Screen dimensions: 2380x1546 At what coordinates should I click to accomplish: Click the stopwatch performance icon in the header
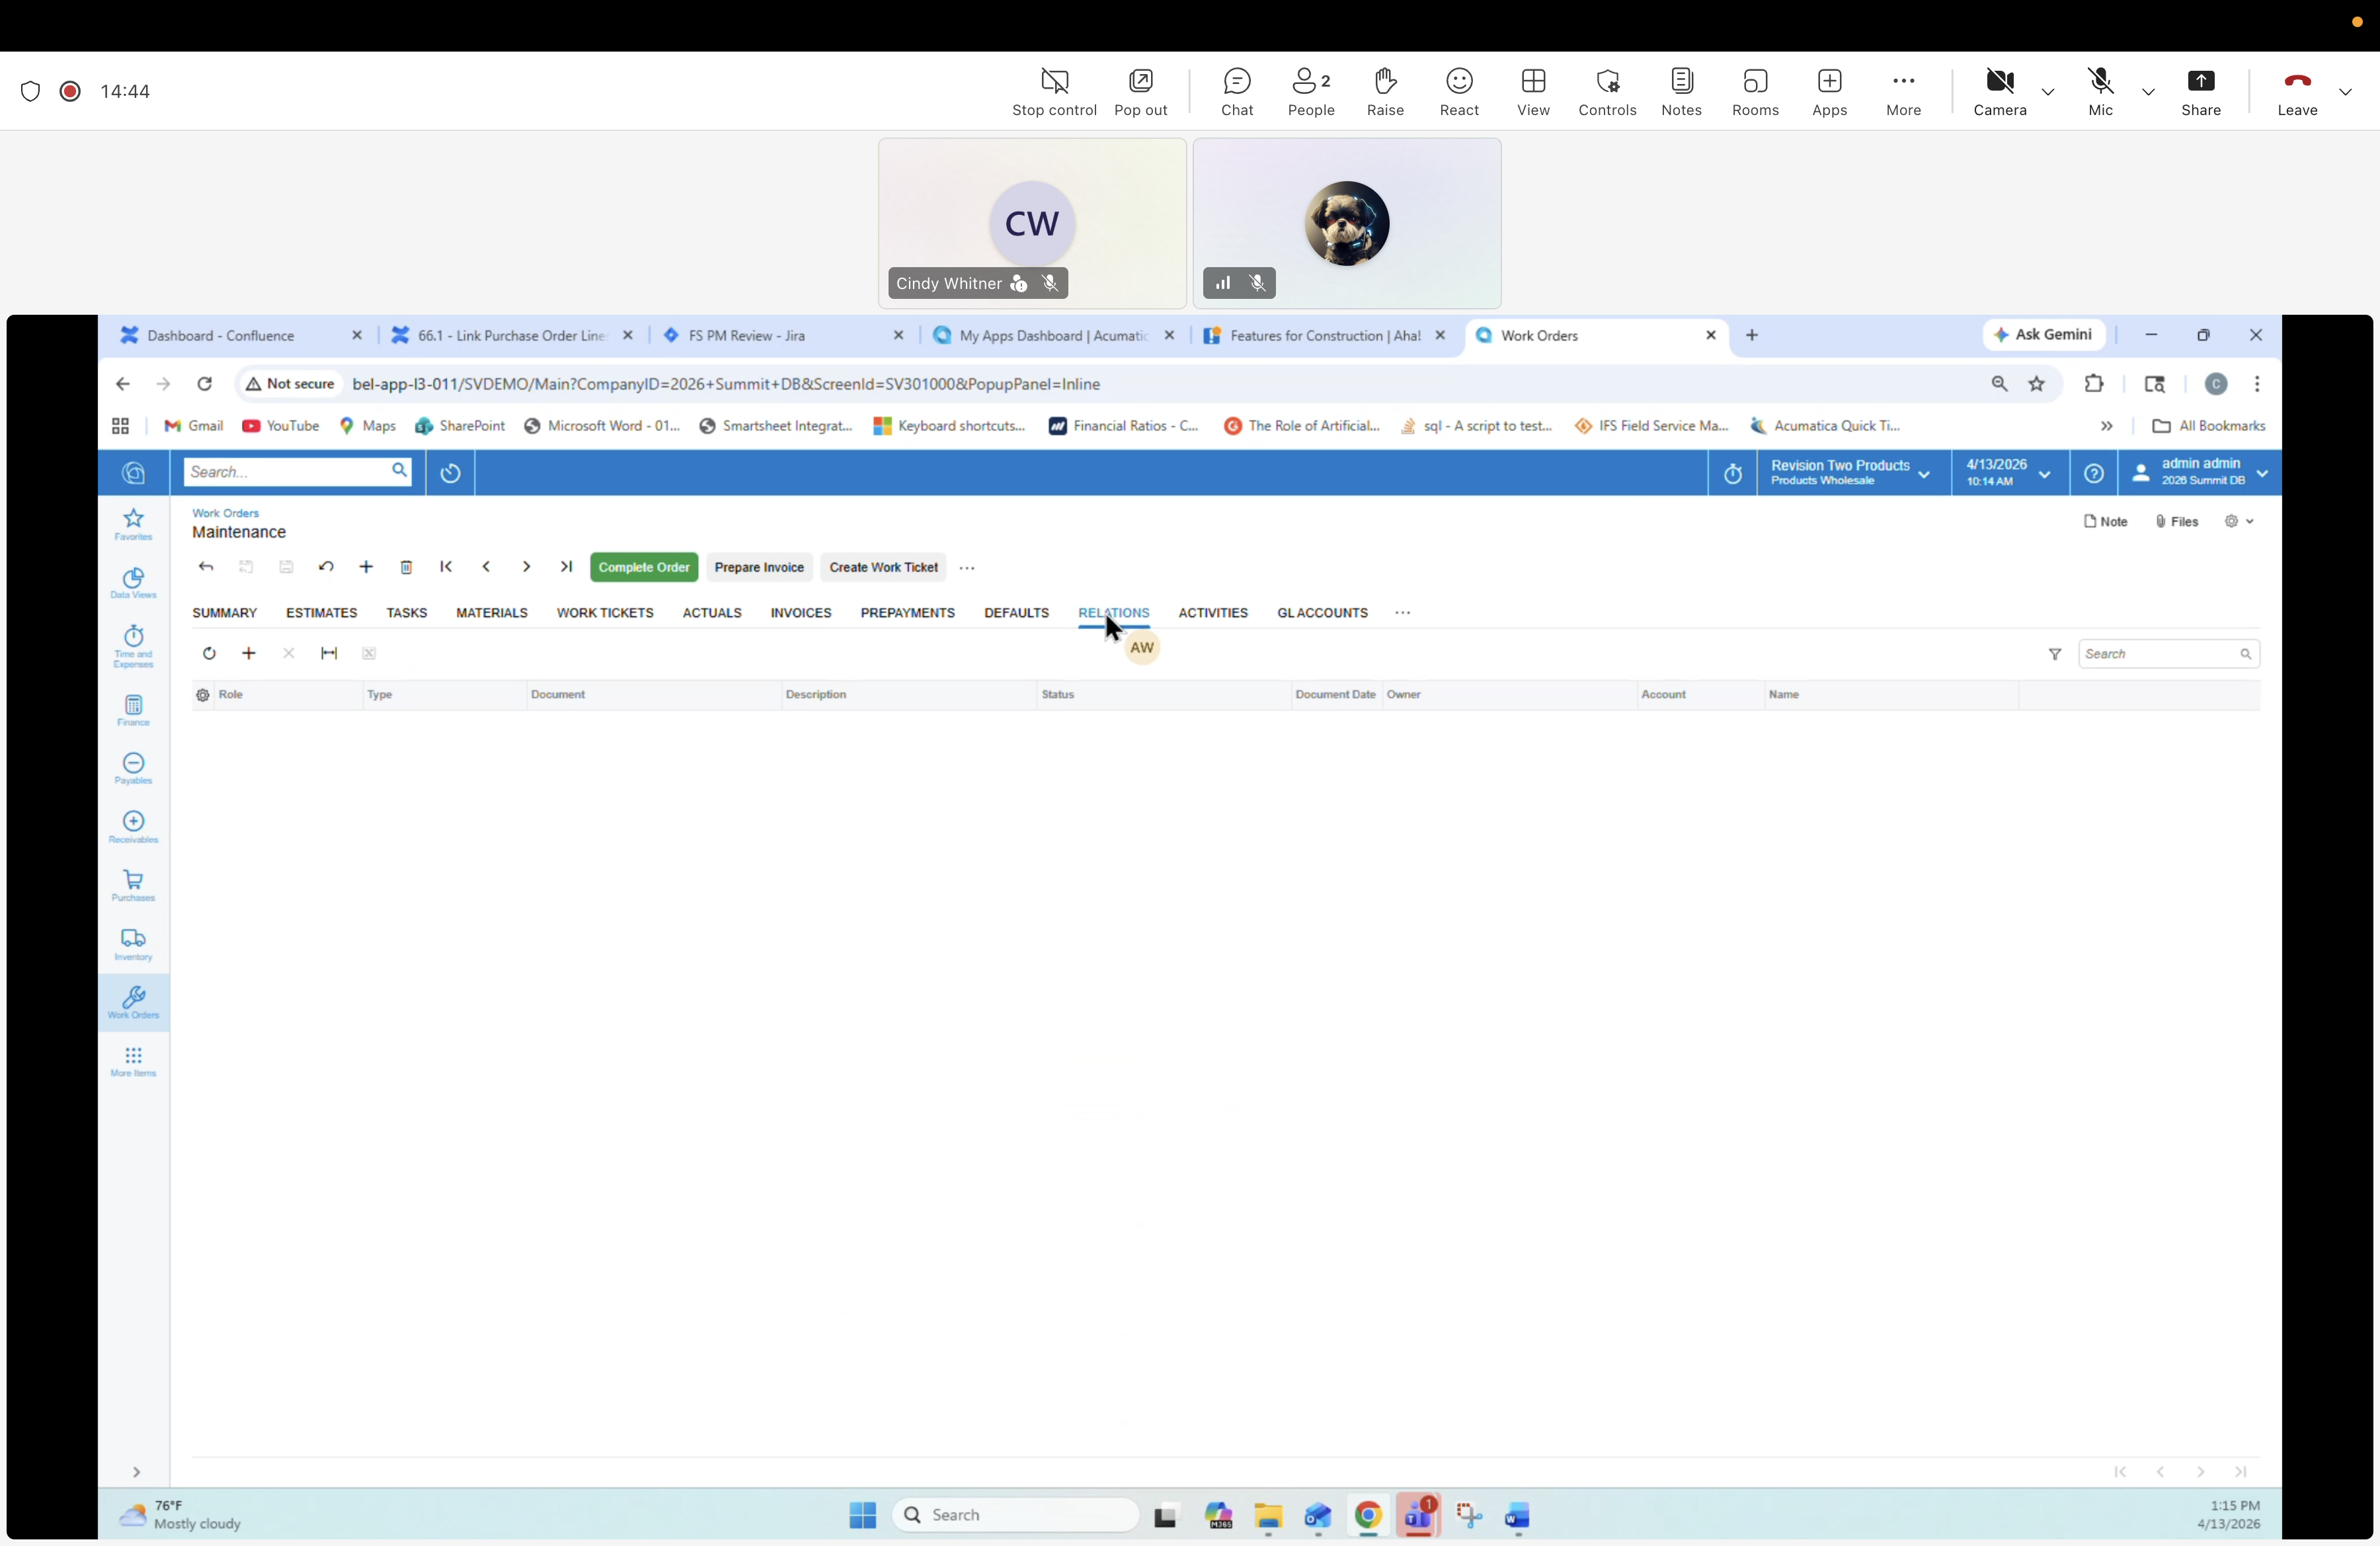coord(1733,472)
